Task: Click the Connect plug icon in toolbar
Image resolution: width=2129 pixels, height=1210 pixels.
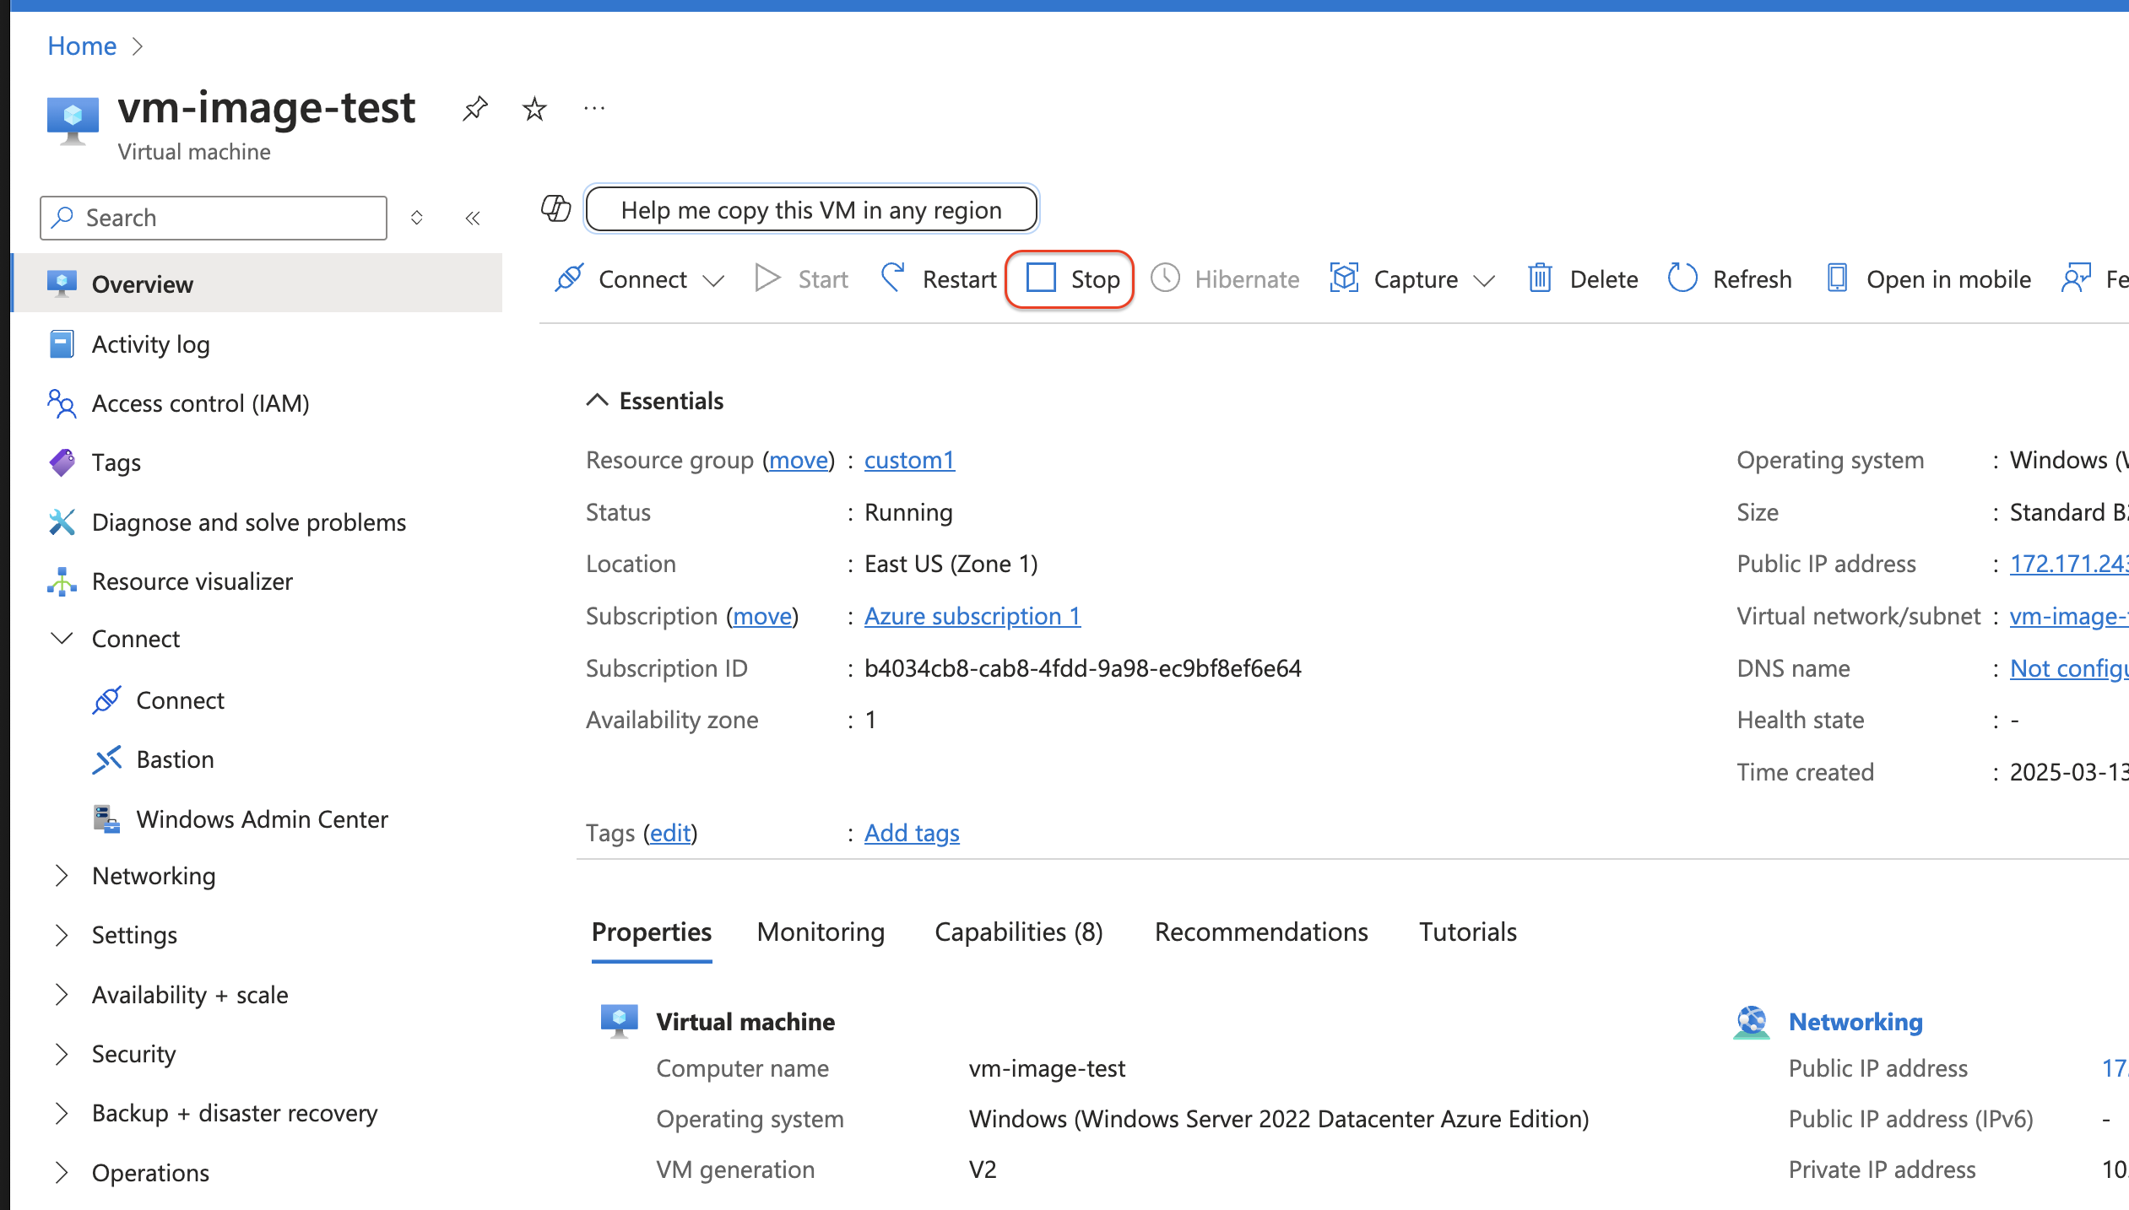Action: (569, 278)
